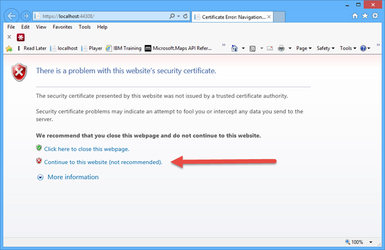Click the browser Back arrow button

point(11,15)
